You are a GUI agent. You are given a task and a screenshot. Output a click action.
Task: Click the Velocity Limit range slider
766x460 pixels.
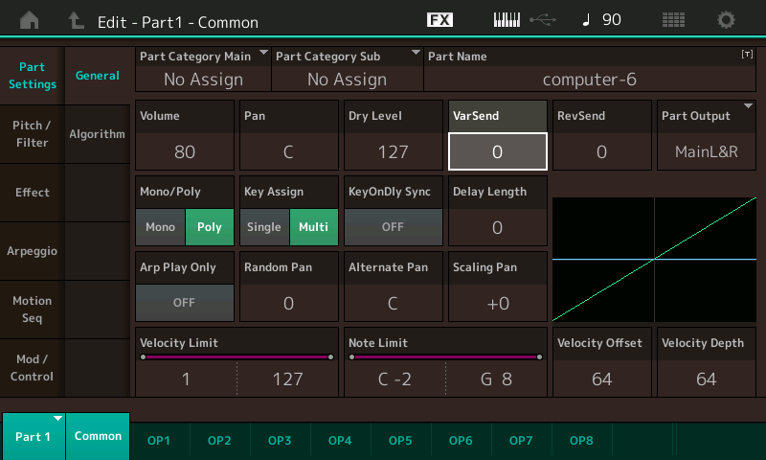236,356
